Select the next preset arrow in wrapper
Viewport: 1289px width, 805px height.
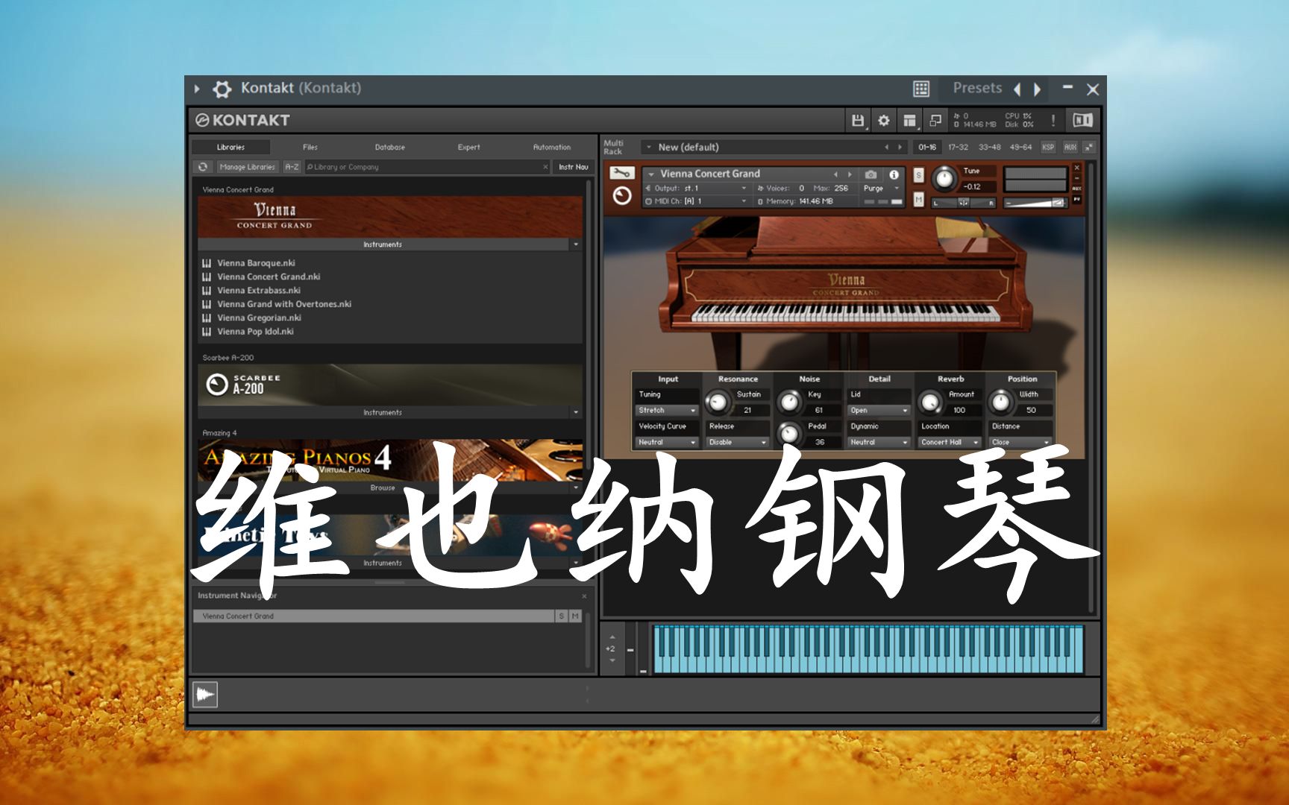point(1037,89)
